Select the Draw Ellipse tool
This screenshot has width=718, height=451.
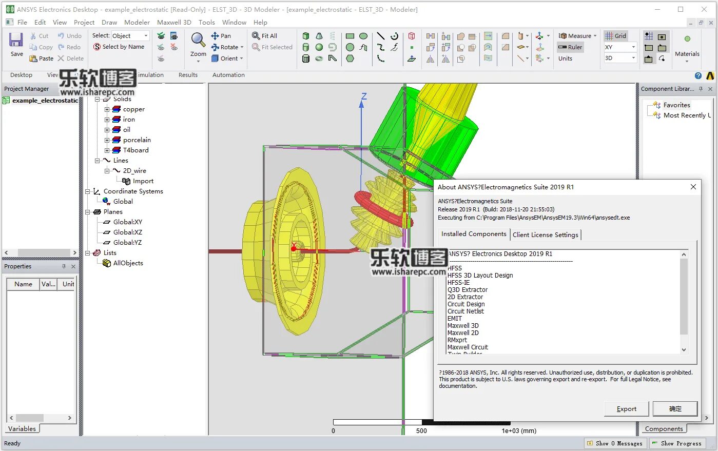point(363,36)
